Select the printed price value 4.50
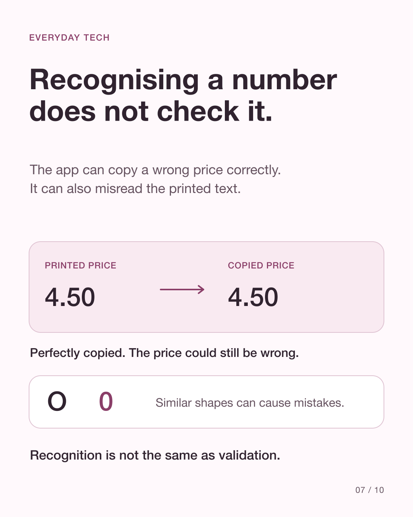The image size is (413, 517). coord(70,297)
